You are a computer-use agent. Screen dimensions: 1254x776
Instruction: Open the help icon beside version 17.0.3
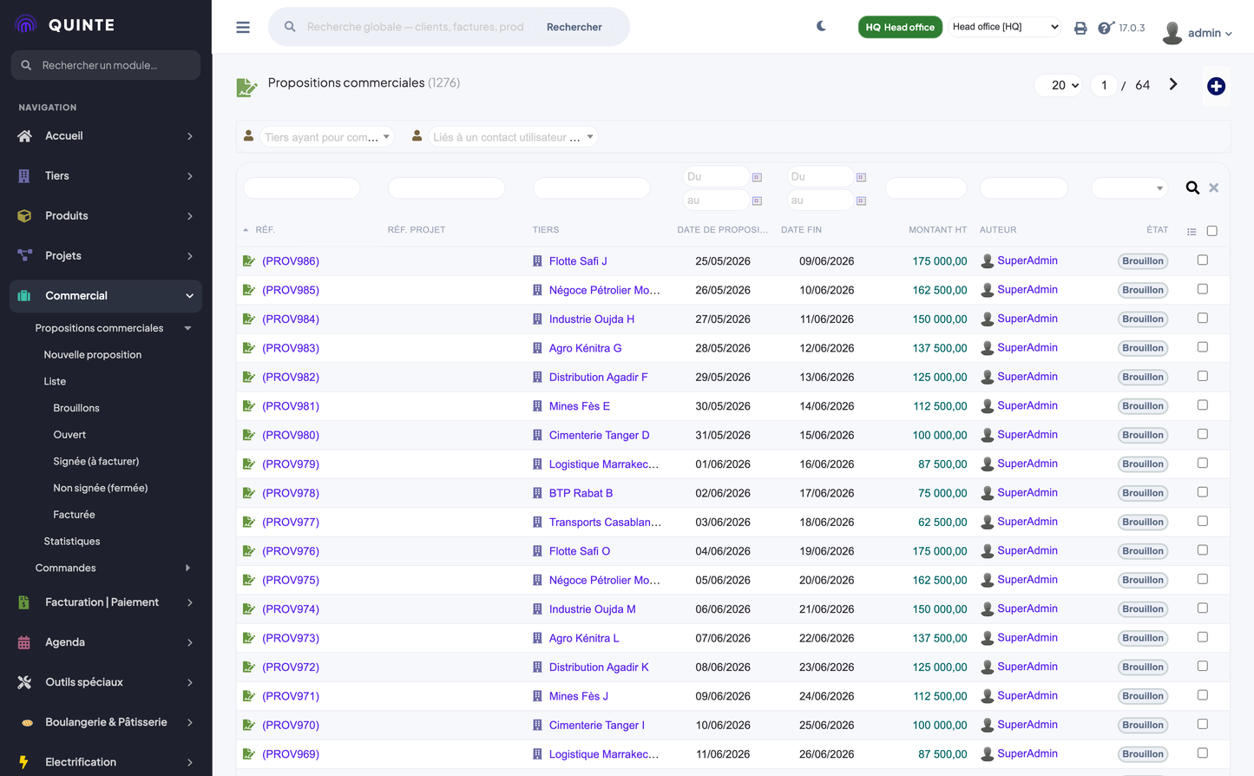(x=1105, y=28)
